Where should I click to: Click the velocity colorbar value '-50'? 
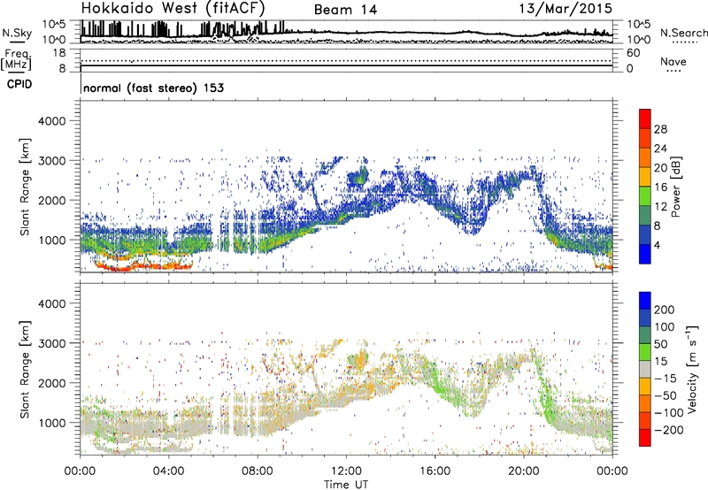666,395
